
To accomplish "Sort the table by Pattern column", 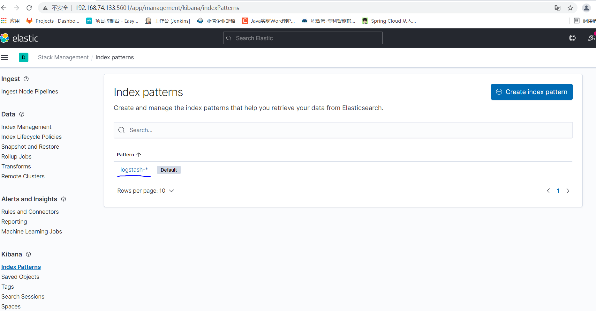I will pyautogui.click(x=129, y=155).
